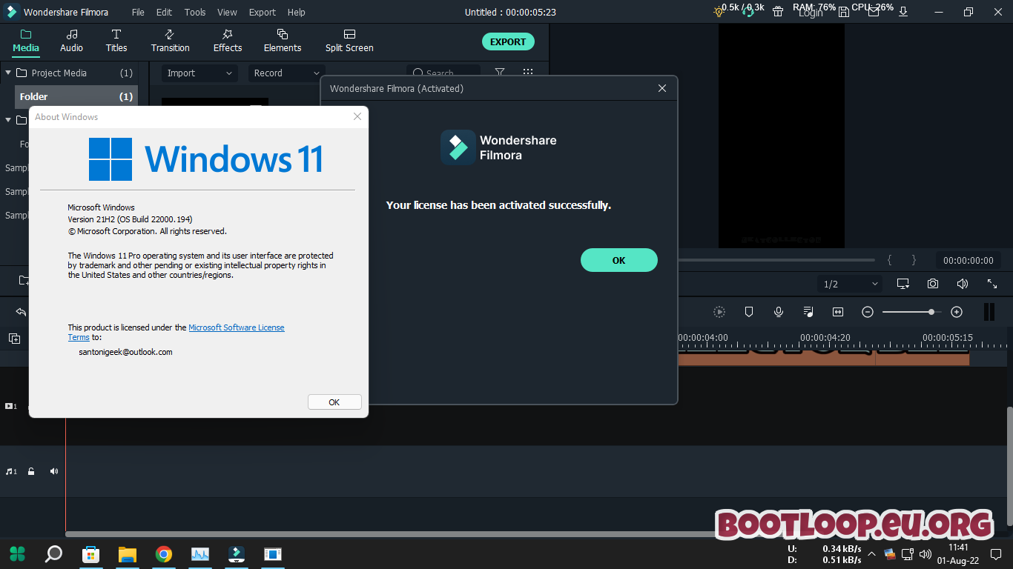Click OK in the Filmora activation dialog
The width and height of the screenshot is (1013, 569).
pos(619,260)
